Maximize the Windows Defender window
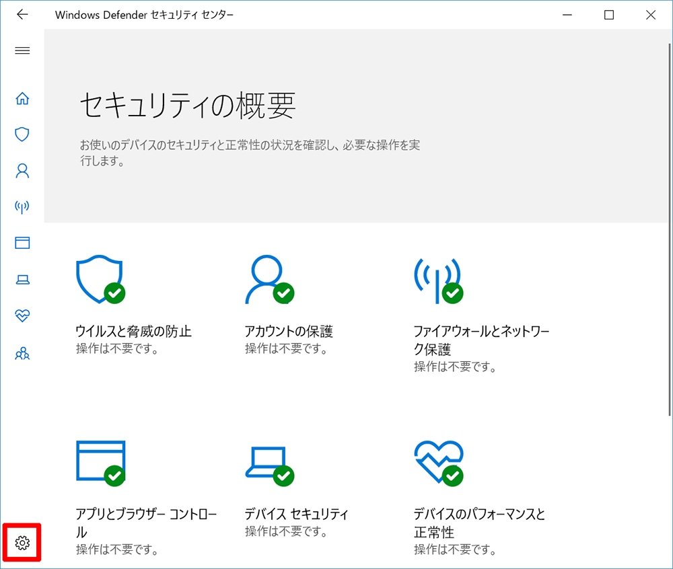The height and width of the screenshot is (569, 673). click(609, 15)
